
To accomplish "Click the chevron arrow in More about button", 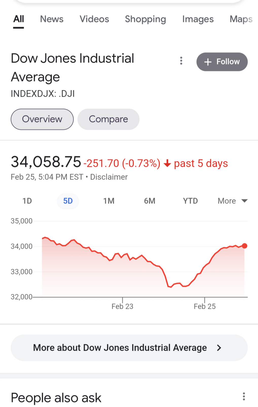I will pos(219,348).
